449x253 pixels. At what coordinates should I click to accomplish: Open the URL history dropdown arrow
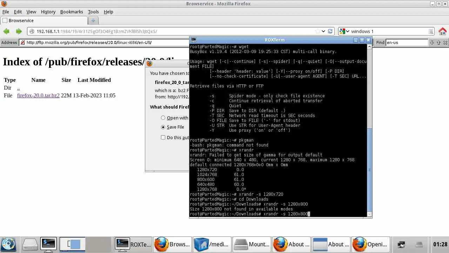coord(323,31)
